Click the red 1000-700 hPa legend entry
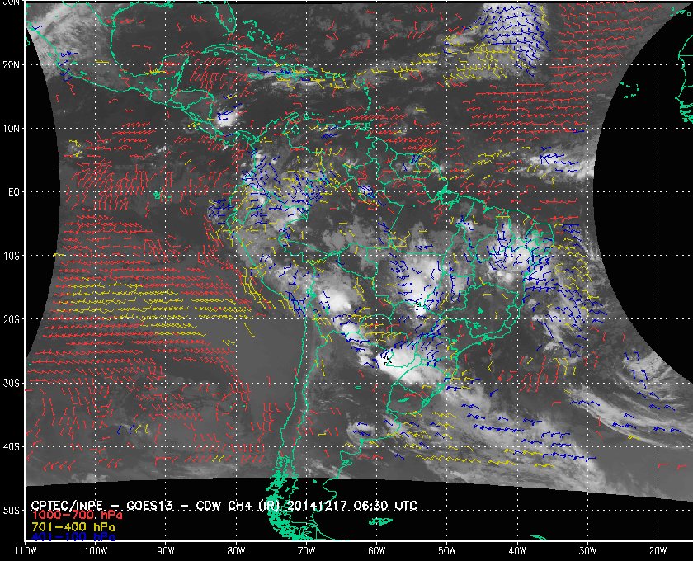The height and width of the screenshot is (561, 693). [77, 516]
